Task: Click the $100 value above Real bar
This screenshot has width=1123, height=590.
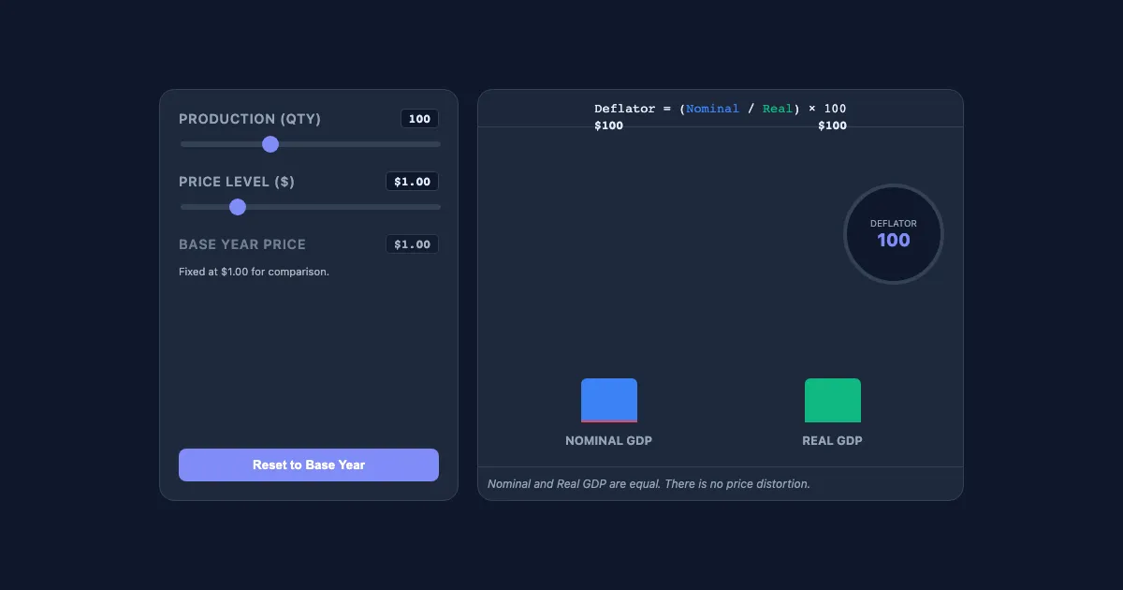Action: 833,125
